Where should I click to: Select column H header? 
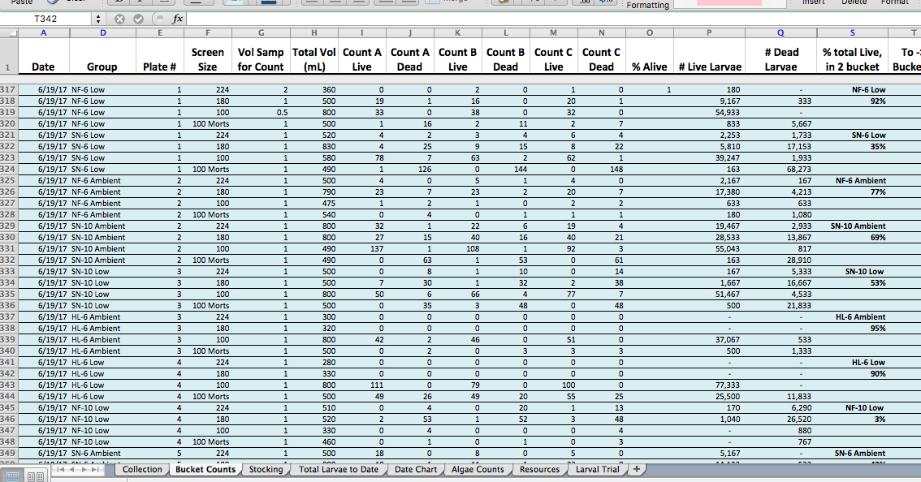tap(314, 33)
